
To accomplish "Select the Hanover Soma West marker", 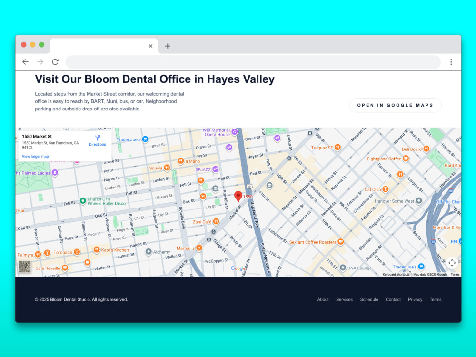I will (x=418, y=201).
